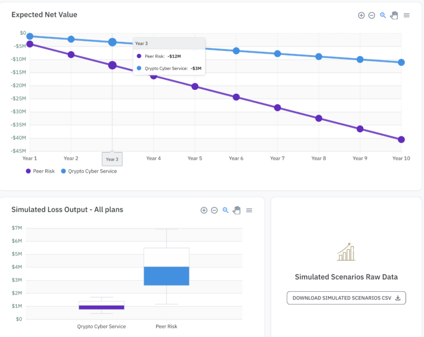This screenshot has height=337, width=424.
Task: Click the bar chart icon above Simulated Scenarios
Action: 346,253
